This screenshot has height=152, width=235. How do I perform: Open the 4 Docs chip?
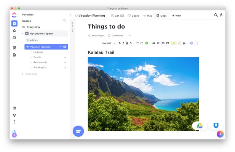coord(32,40)
